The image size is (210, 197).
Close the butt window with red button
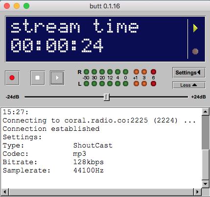[7, 6]
